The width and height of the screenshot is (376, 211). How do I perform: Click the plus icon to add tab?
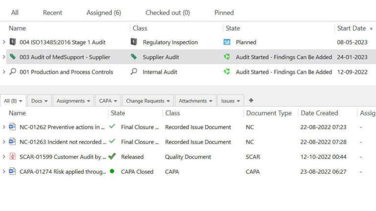251,101
